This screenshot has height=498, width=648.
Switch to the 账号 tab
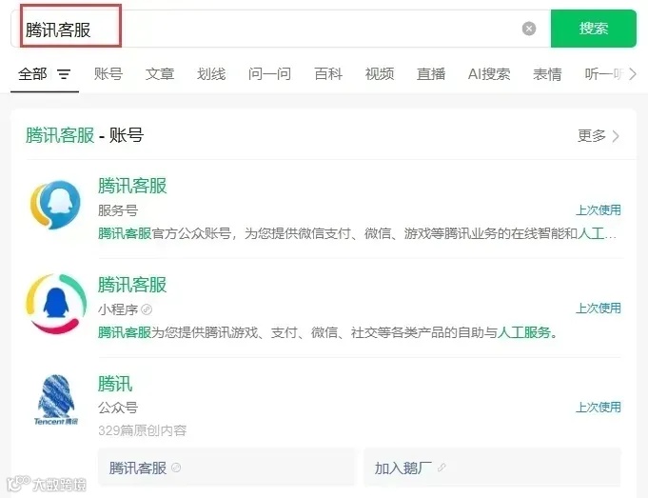click(108, 74)
